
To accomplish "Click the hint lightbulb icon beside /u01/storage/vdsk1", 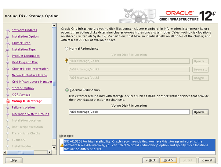I will click(x=66, y=61).
